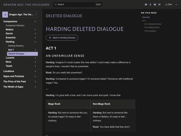The width and height of the screenshot is (181, 136).
Task: Jump to Overview in On This Page
Action: pyautogui.click(x=146, y=17)
